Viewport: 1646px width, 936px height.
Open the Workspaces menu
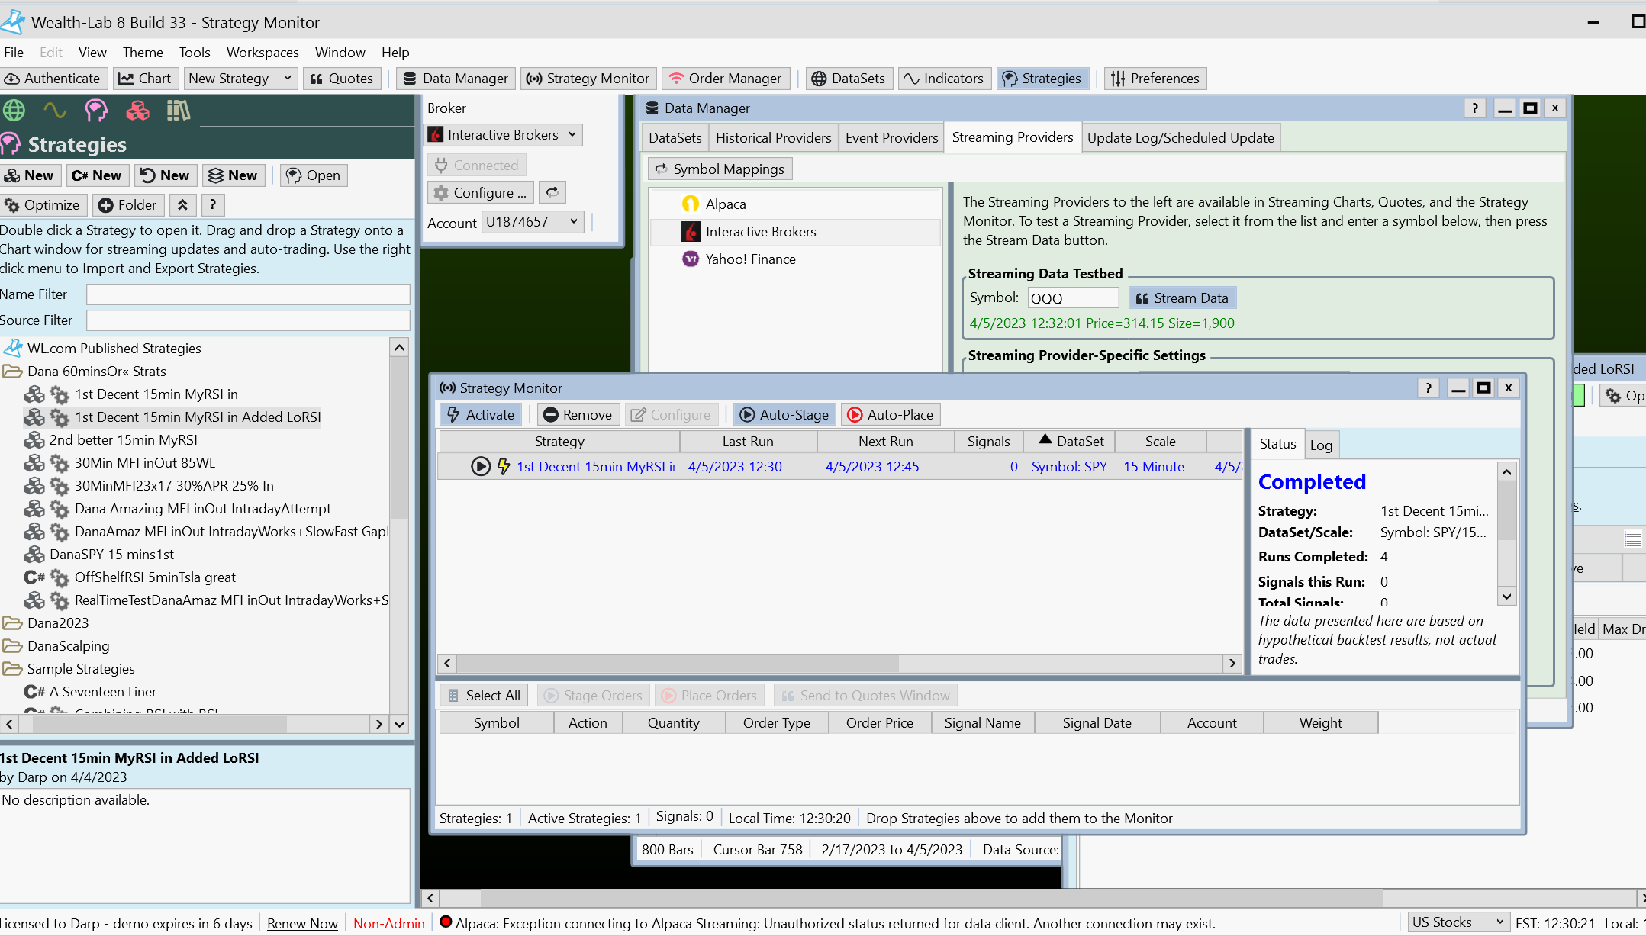(x=263, y=52)
